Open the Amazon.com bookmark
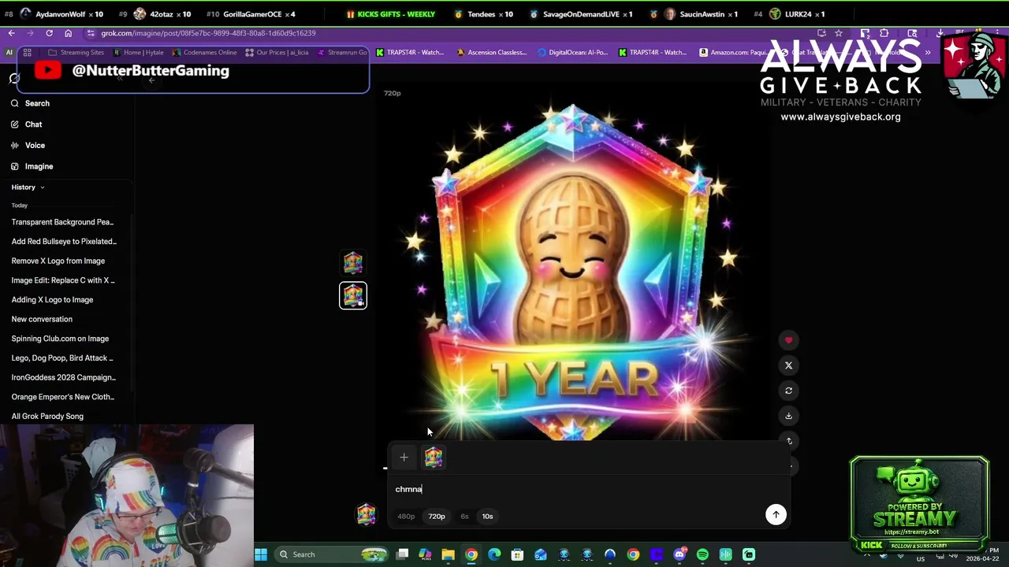Image resolution: width=1009 pixels, height=567 pixels. tap(732, 53)
